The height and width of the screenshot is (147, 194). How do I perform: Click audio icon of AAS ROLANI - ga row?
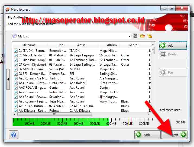click(16, 88)
